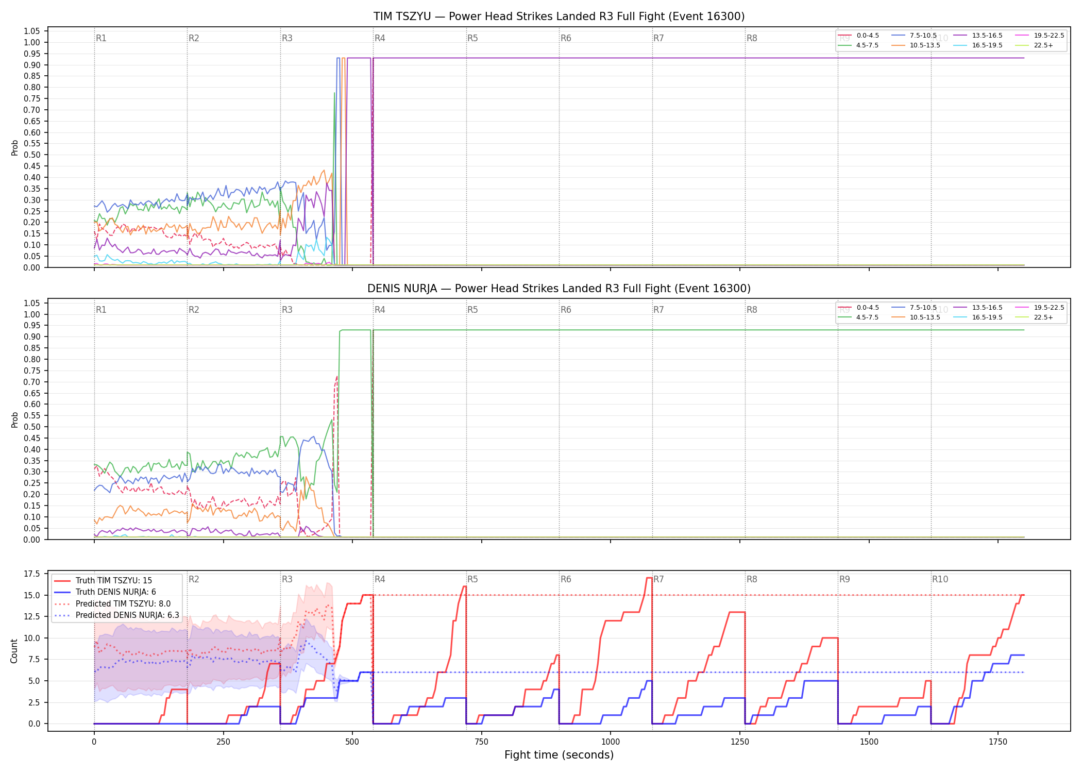Select the 13.5-16.5 legend entry in top chart

click(978, 36)
